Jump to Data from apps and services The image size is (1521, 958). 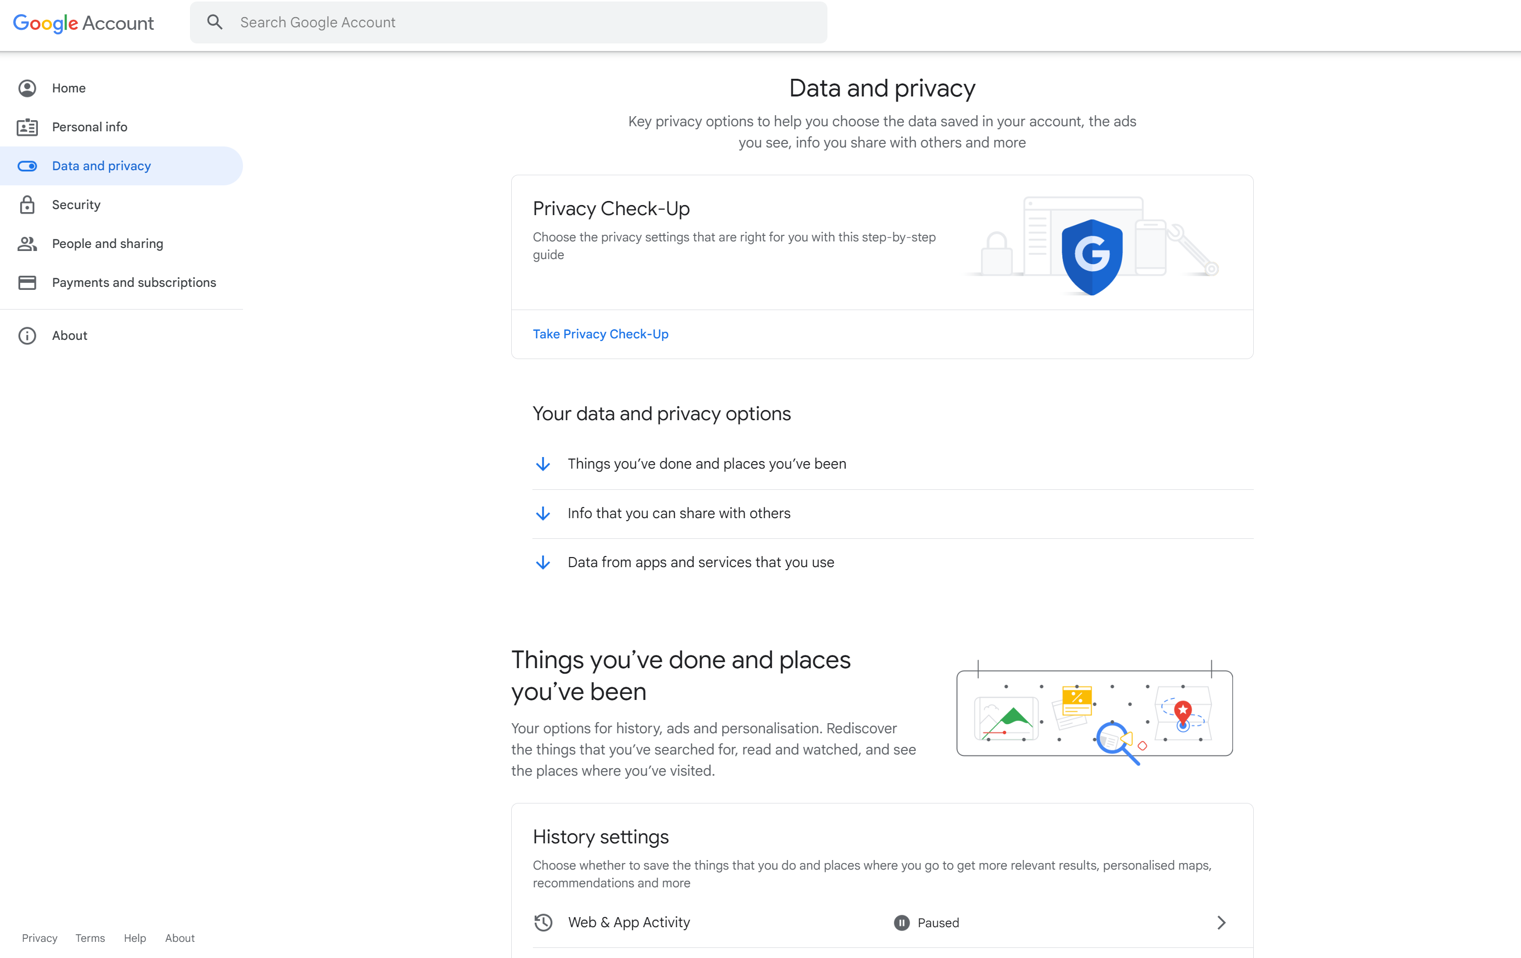pos(893,563)
